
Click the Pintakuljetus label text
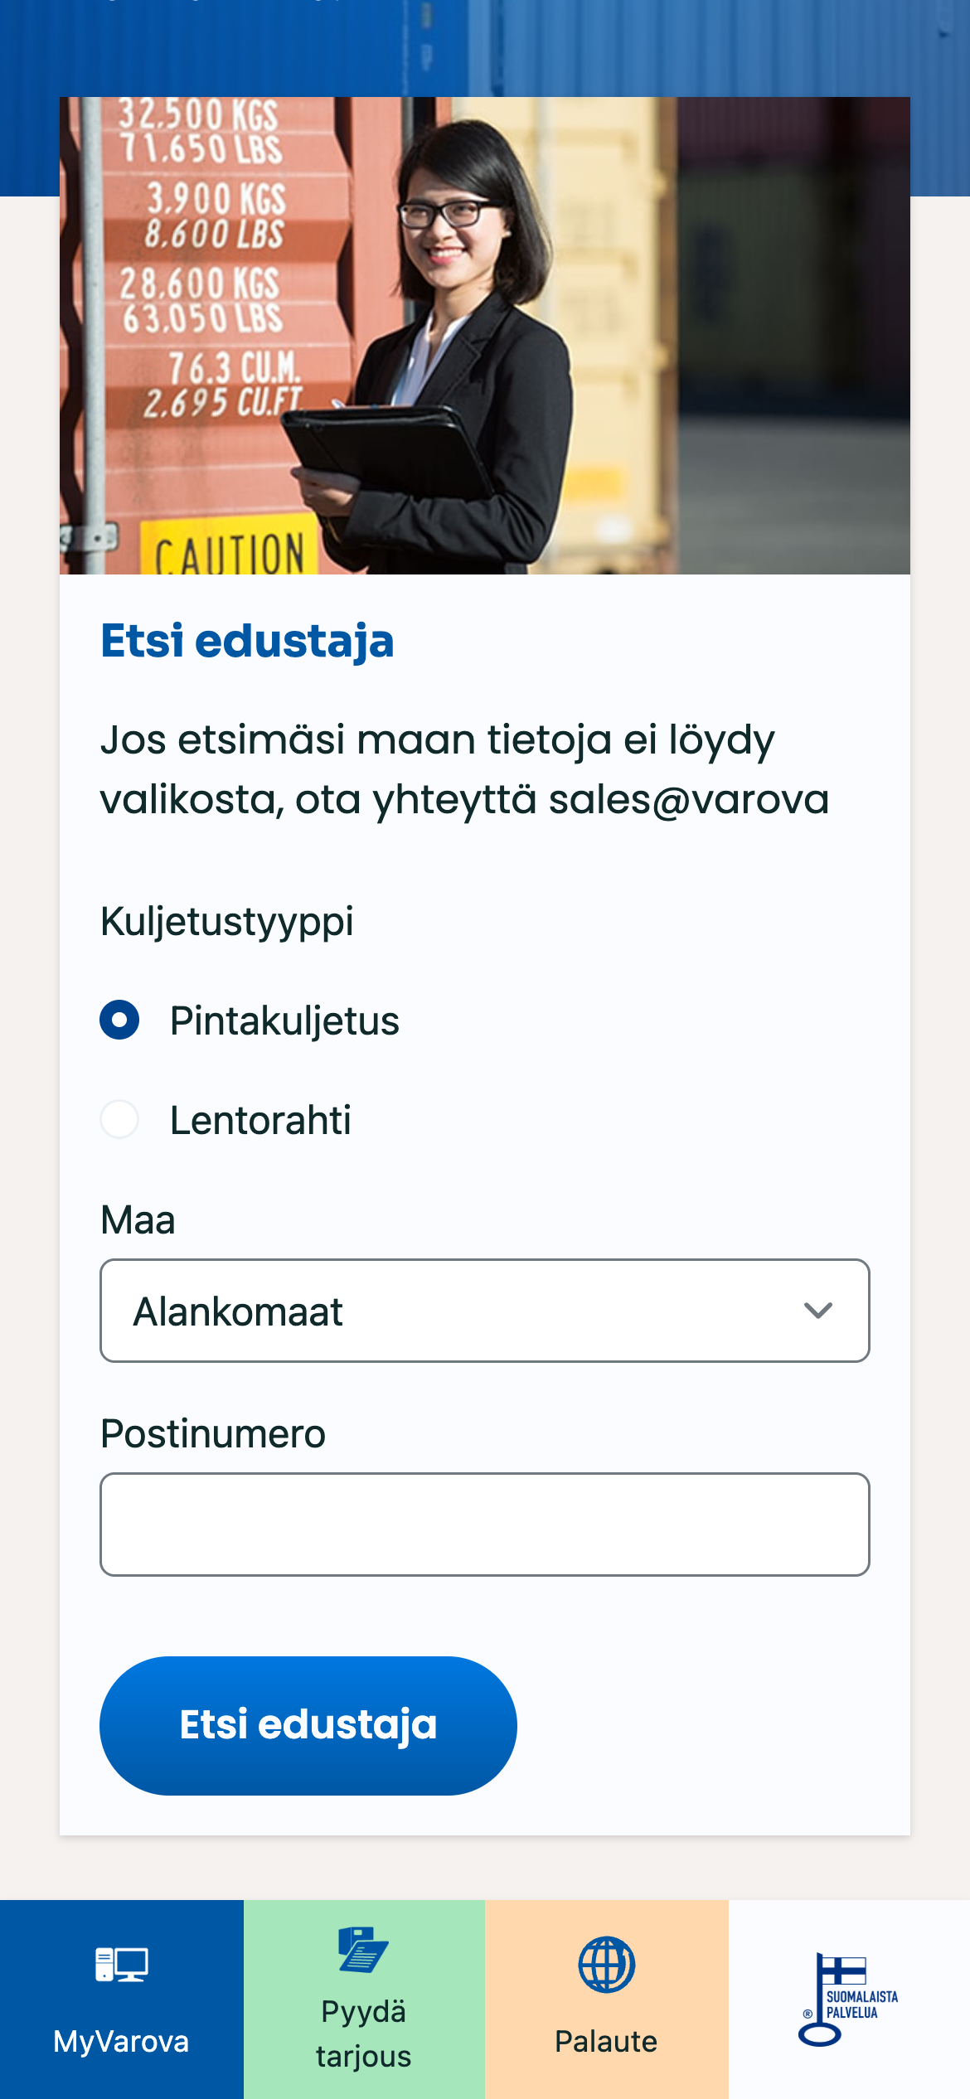[x=284, y=1020]
